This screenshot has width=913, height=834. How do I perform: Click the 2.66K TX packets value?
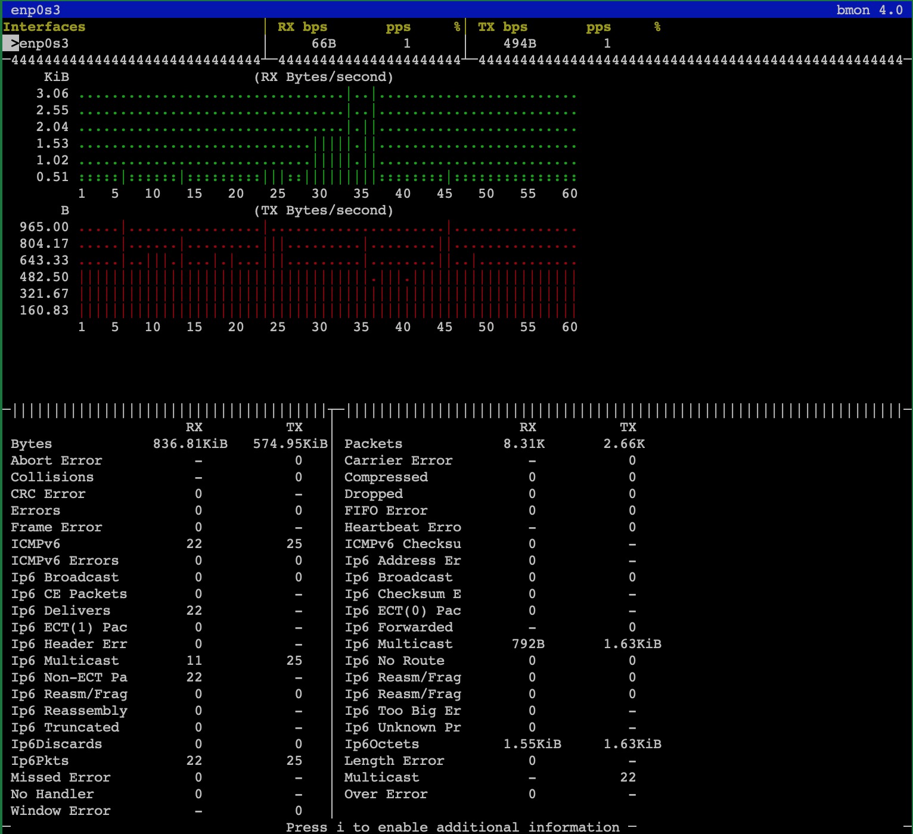[624, 444]
